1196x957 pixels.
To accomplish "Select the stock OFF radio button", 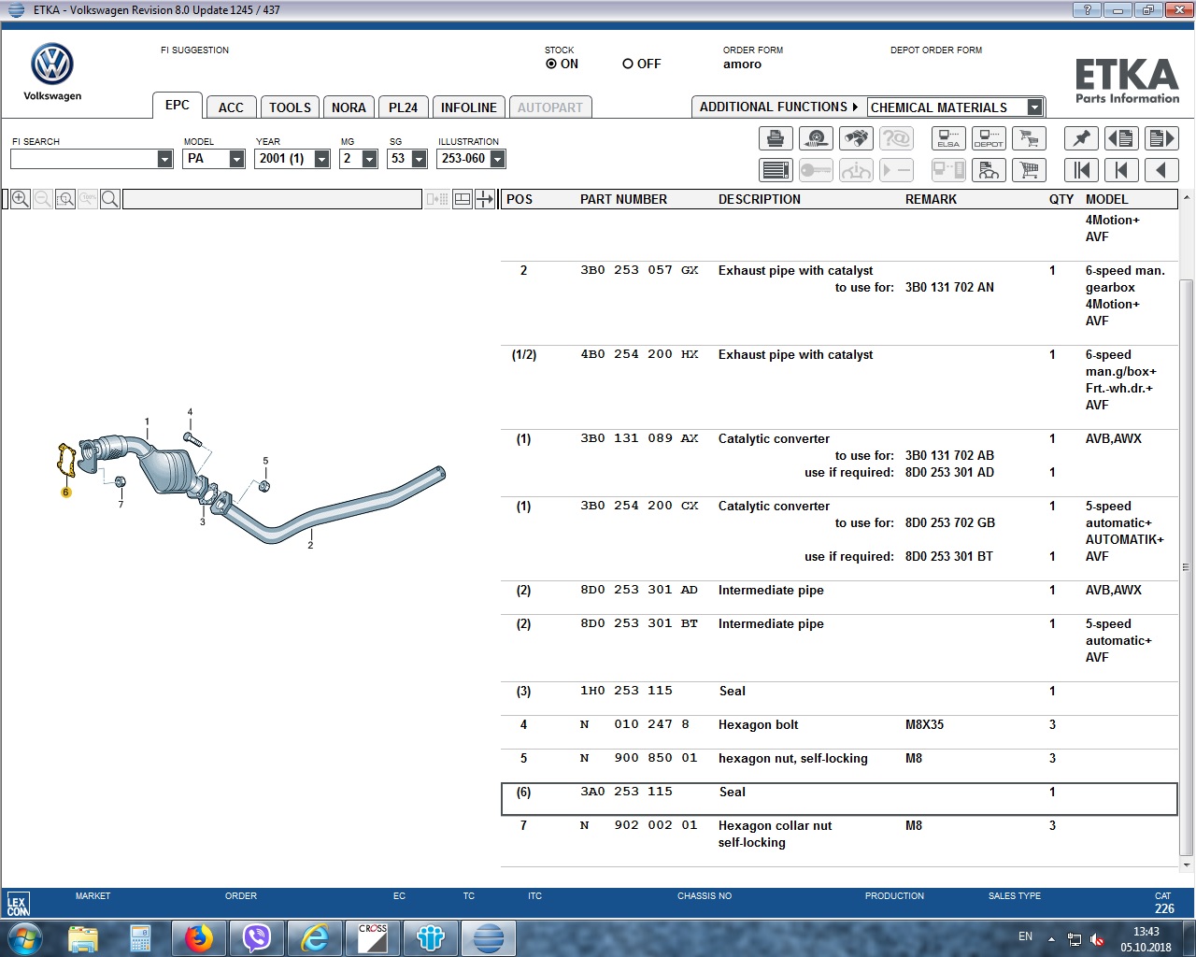I will click(628, 64).
